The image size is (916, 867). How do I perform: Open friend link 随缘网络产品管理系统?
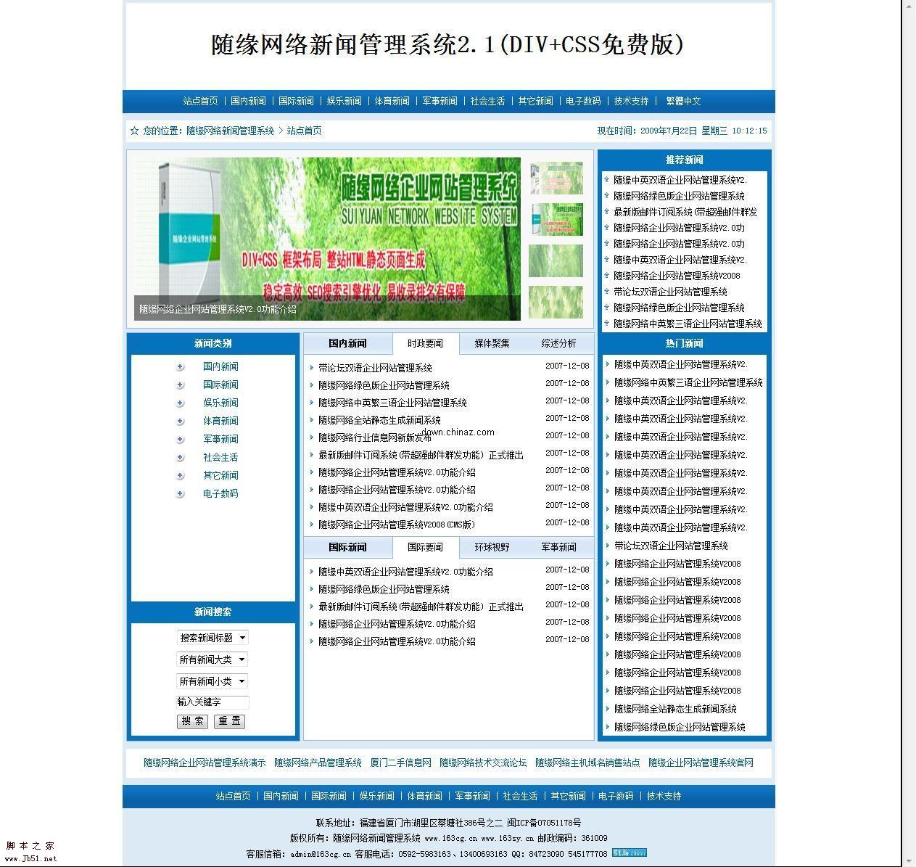pyautogui.click(x=318, y=763)
